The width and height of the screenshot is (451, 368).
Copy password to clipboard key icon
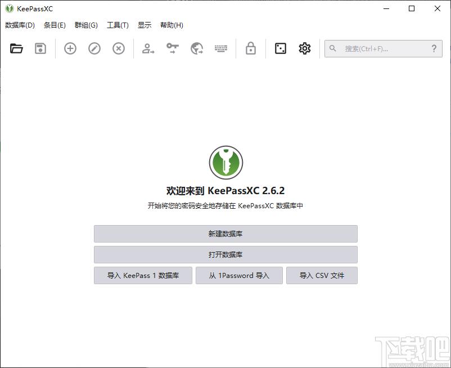click(x=173, y=48)
